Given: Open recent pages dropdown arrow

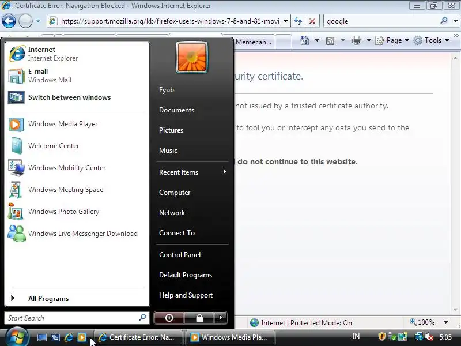Looking at the screenshot, I should [x=38, y=21].
